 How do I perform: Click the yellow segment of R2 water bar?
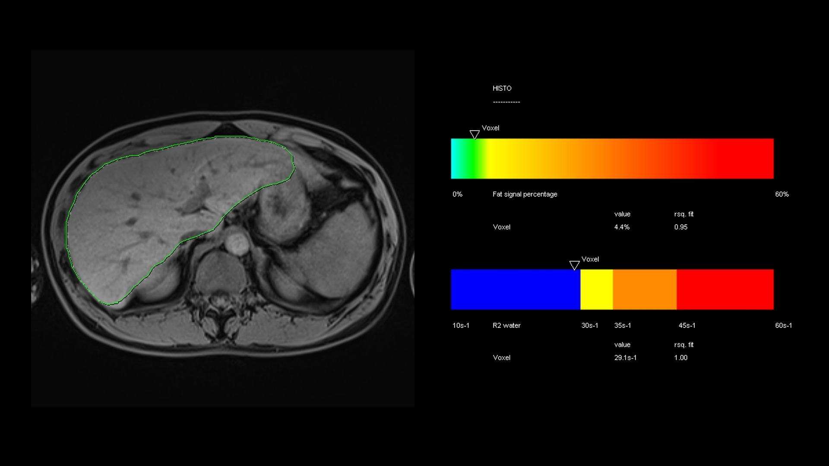point(596,290)
